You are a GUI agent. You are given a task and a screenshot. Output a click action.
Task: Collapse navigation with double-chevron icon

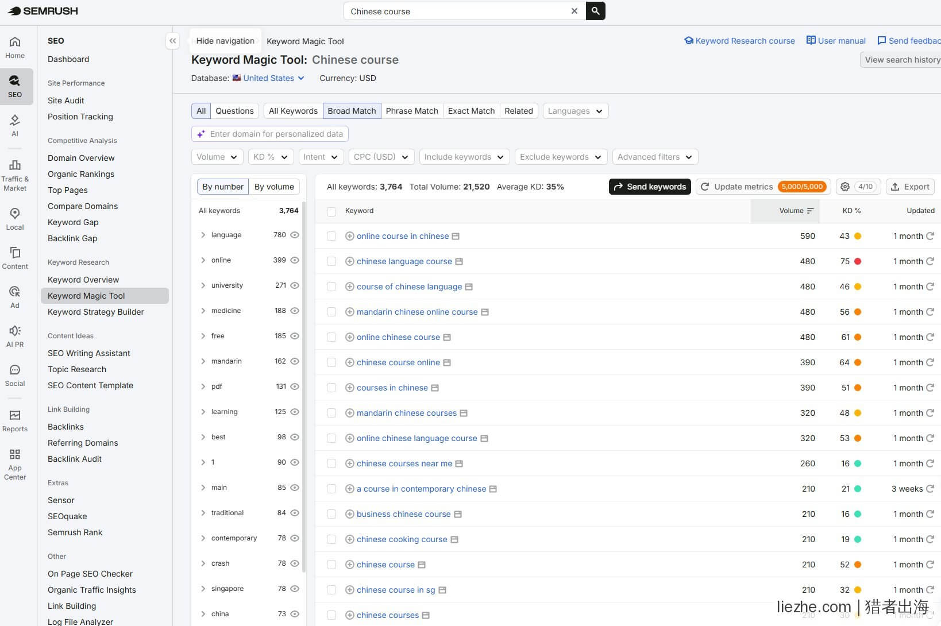pos(172,41)
